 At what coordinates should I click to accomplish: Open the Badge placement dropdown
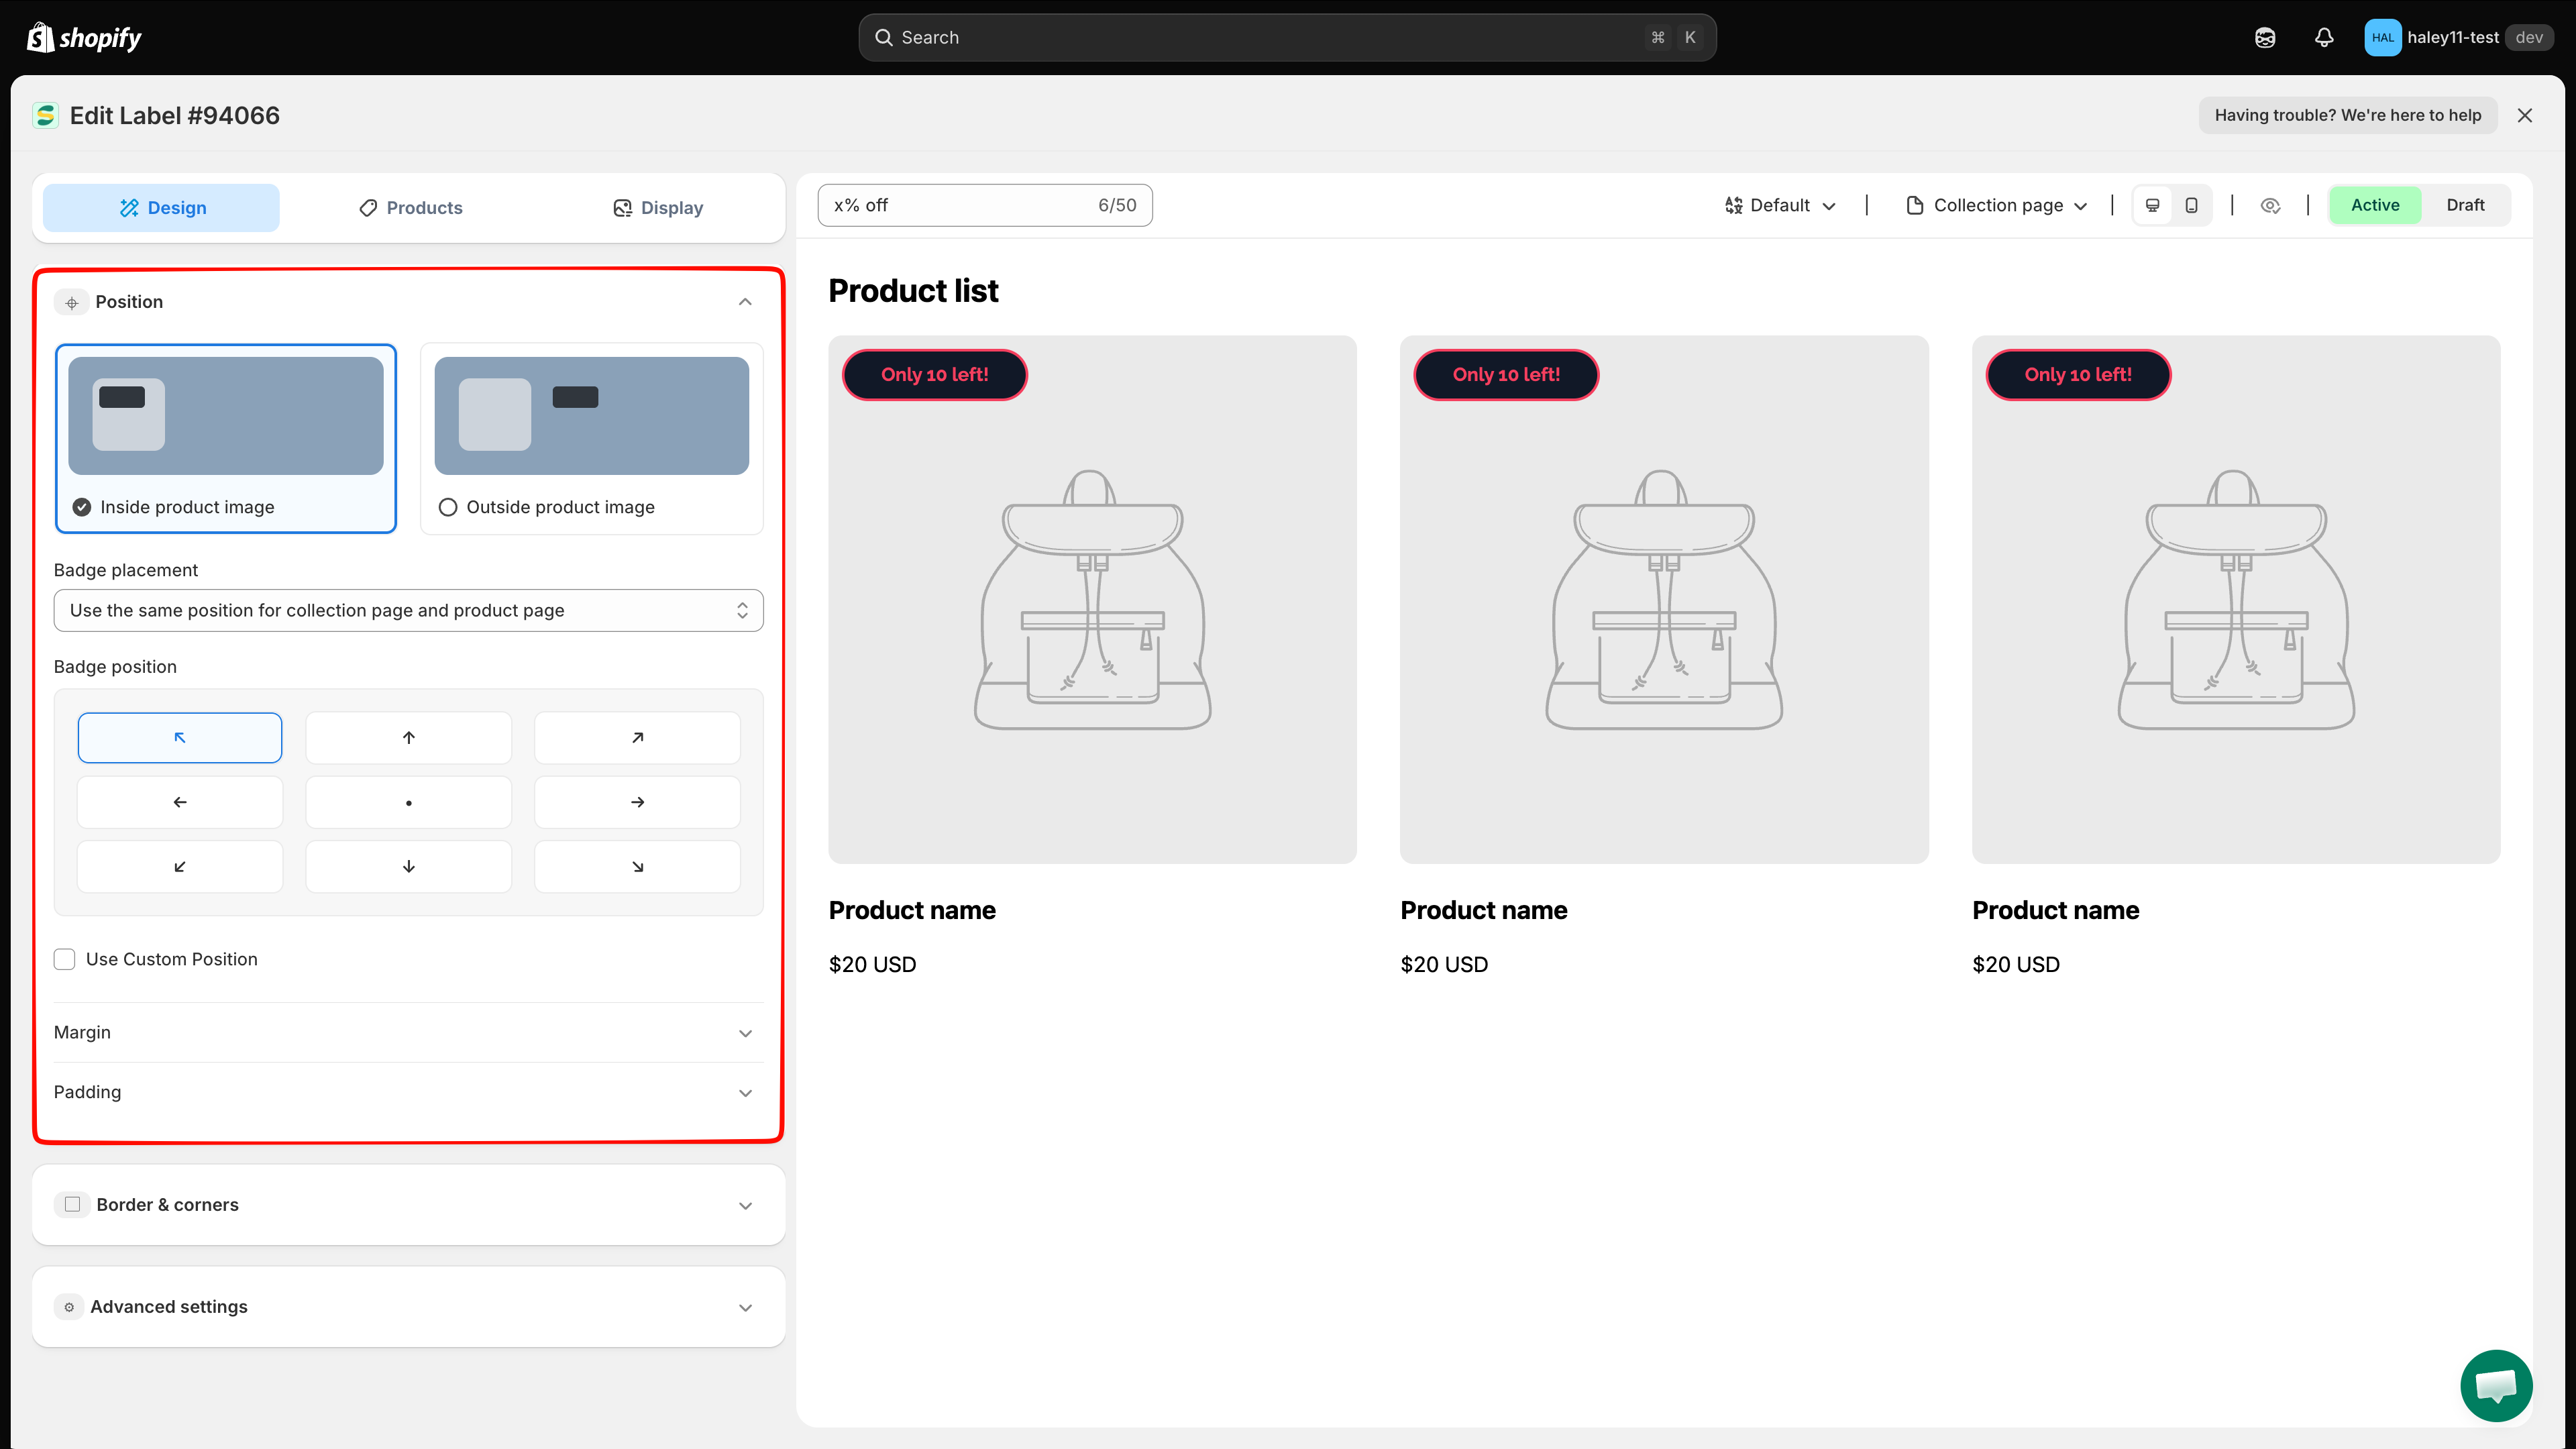408,610
